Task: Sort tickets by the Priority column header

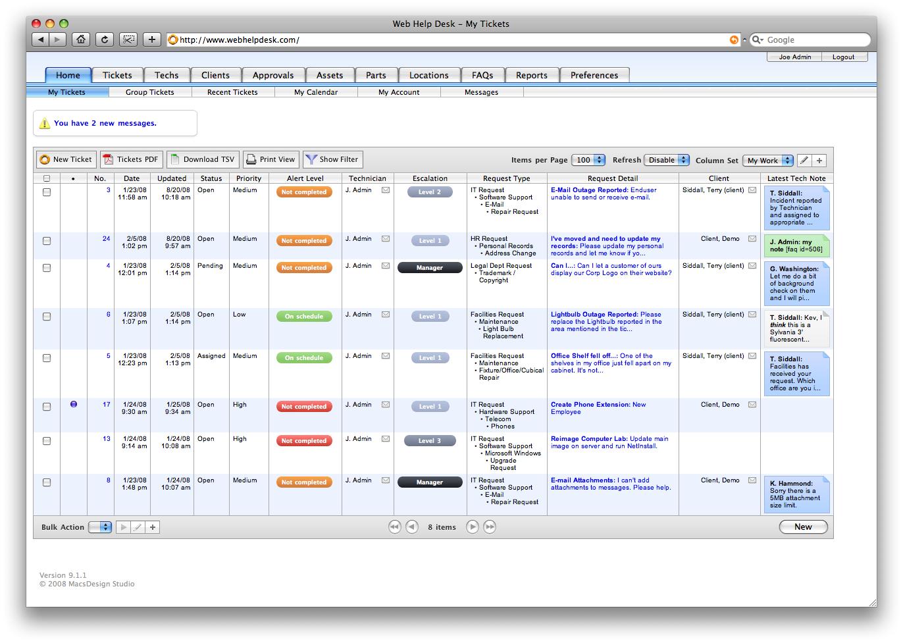Action: (249, 178)
